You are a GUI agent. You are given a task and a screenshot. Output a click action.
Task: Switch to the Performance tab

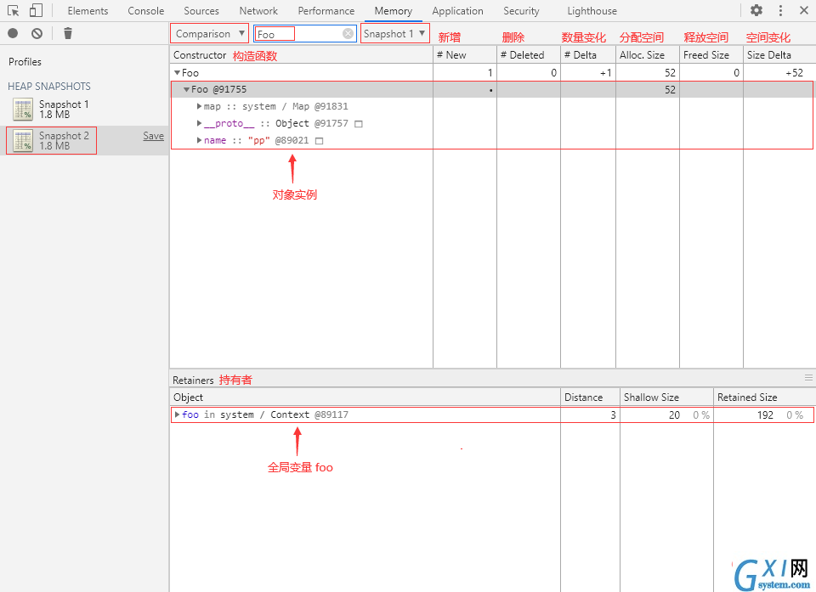click(x=326, y=10)
